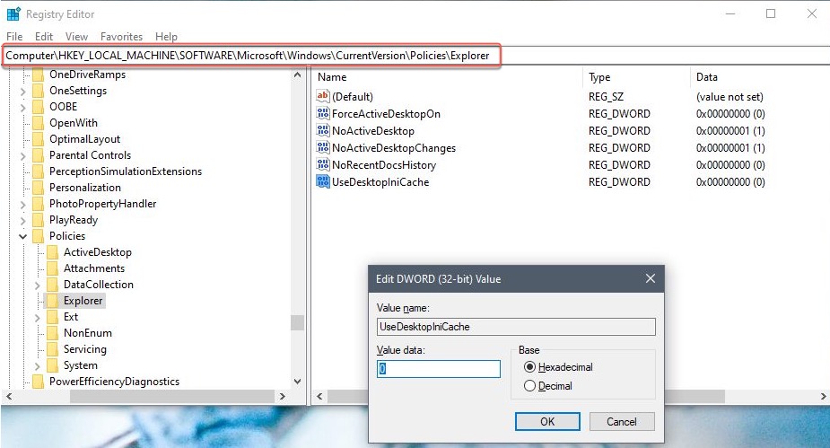Click the OpenWith folder icon
830x448 pixels.
point(38,123)
